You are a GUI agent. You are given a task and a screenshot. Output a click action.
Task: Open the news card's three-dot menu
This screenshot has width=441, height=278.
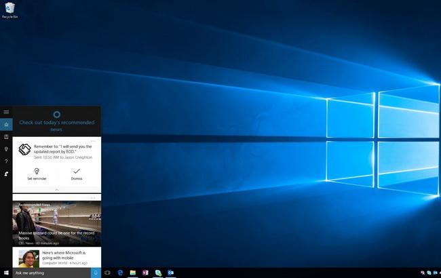pos(93,198)
